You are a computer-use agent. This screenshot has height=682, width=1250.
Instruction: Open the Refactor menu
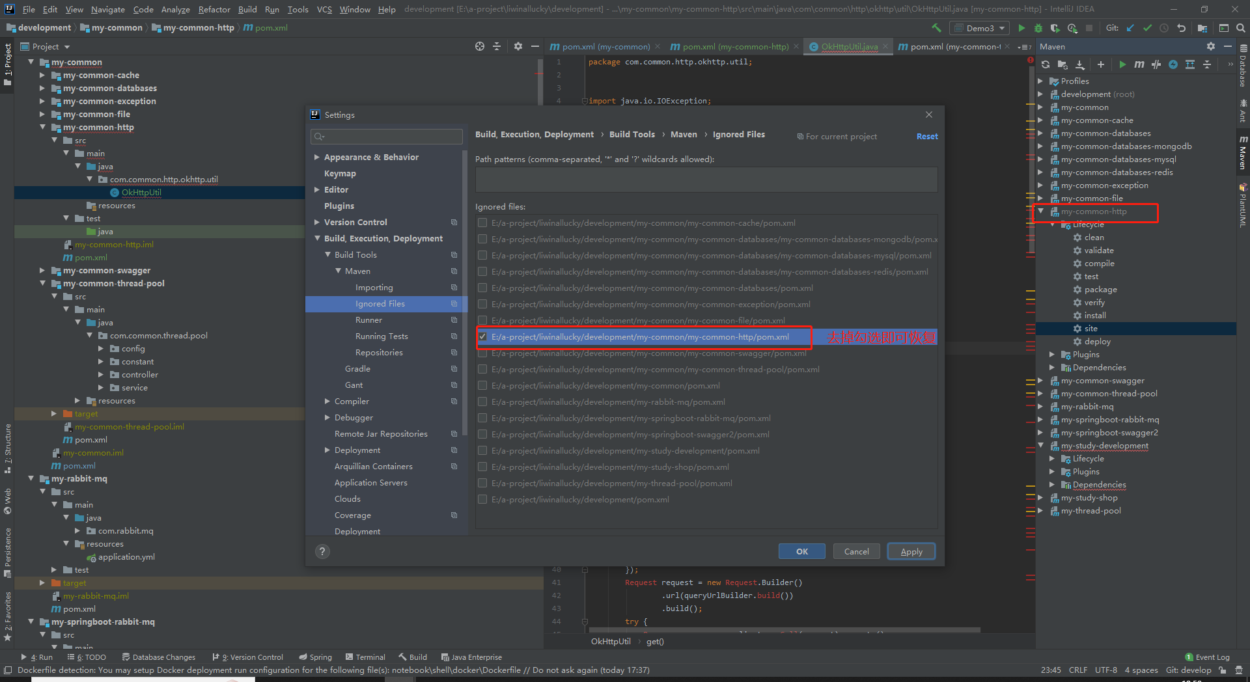(x=214, y=9)
